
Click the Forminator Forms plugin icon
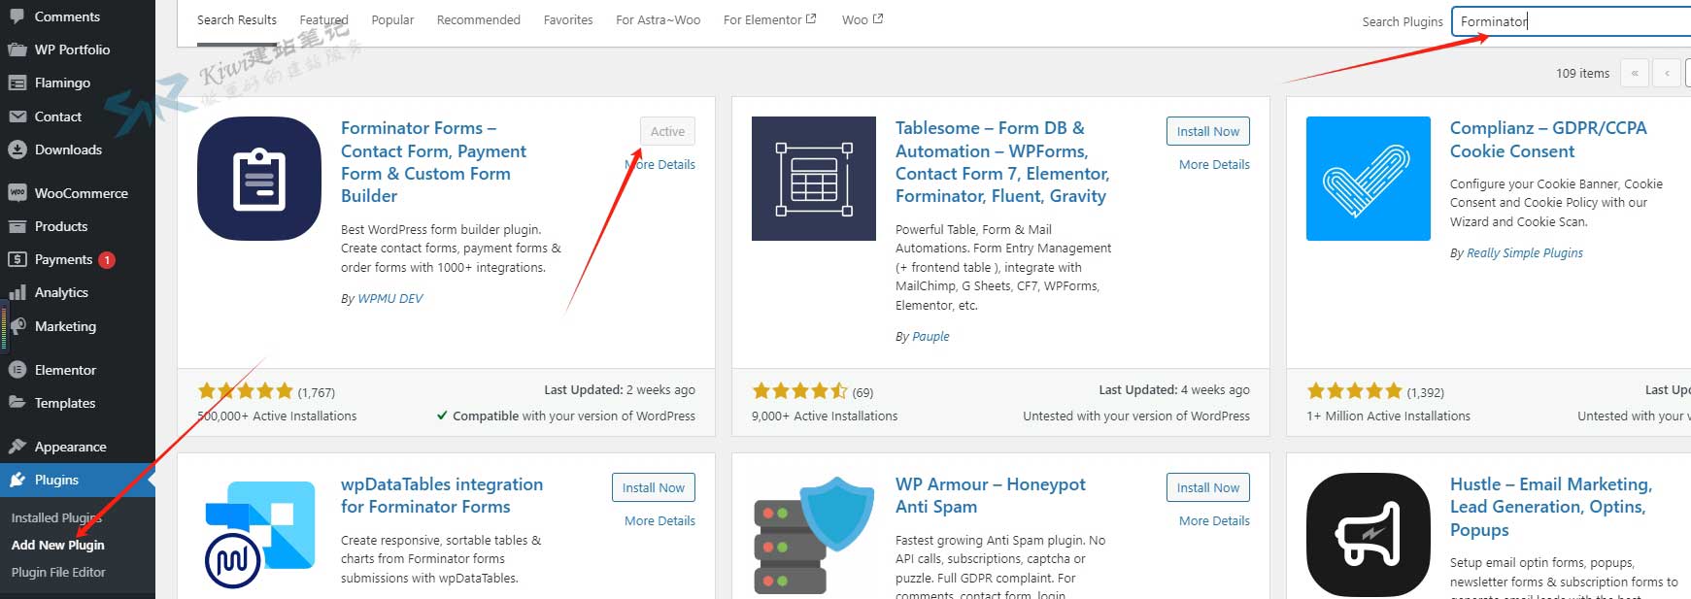click(259, 179)
